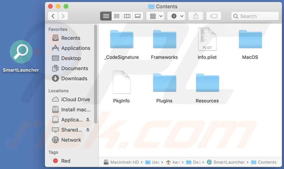Image resolution: width=284 pixels, height=169 pixels.
Task: Select the PkgInfo file
Action: tap(122, 87)
